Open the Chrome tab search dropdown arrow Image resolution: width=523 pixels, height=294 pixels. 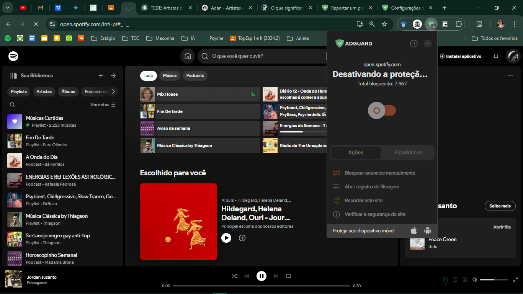click(x=7, y=8)
